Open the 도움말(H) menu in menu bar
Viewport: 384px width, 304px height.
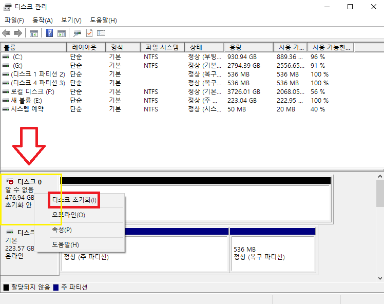click(103, 21)
